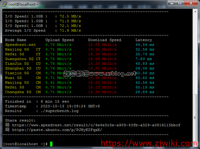Image resolution: width=200 pixels, height=149 pixels.
Task: Click the Upload Speed column header
Action: click(59, 40)
